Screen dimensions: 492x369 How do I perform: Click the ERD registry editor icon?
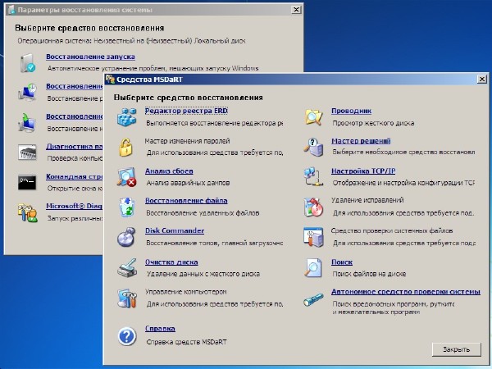126,117
